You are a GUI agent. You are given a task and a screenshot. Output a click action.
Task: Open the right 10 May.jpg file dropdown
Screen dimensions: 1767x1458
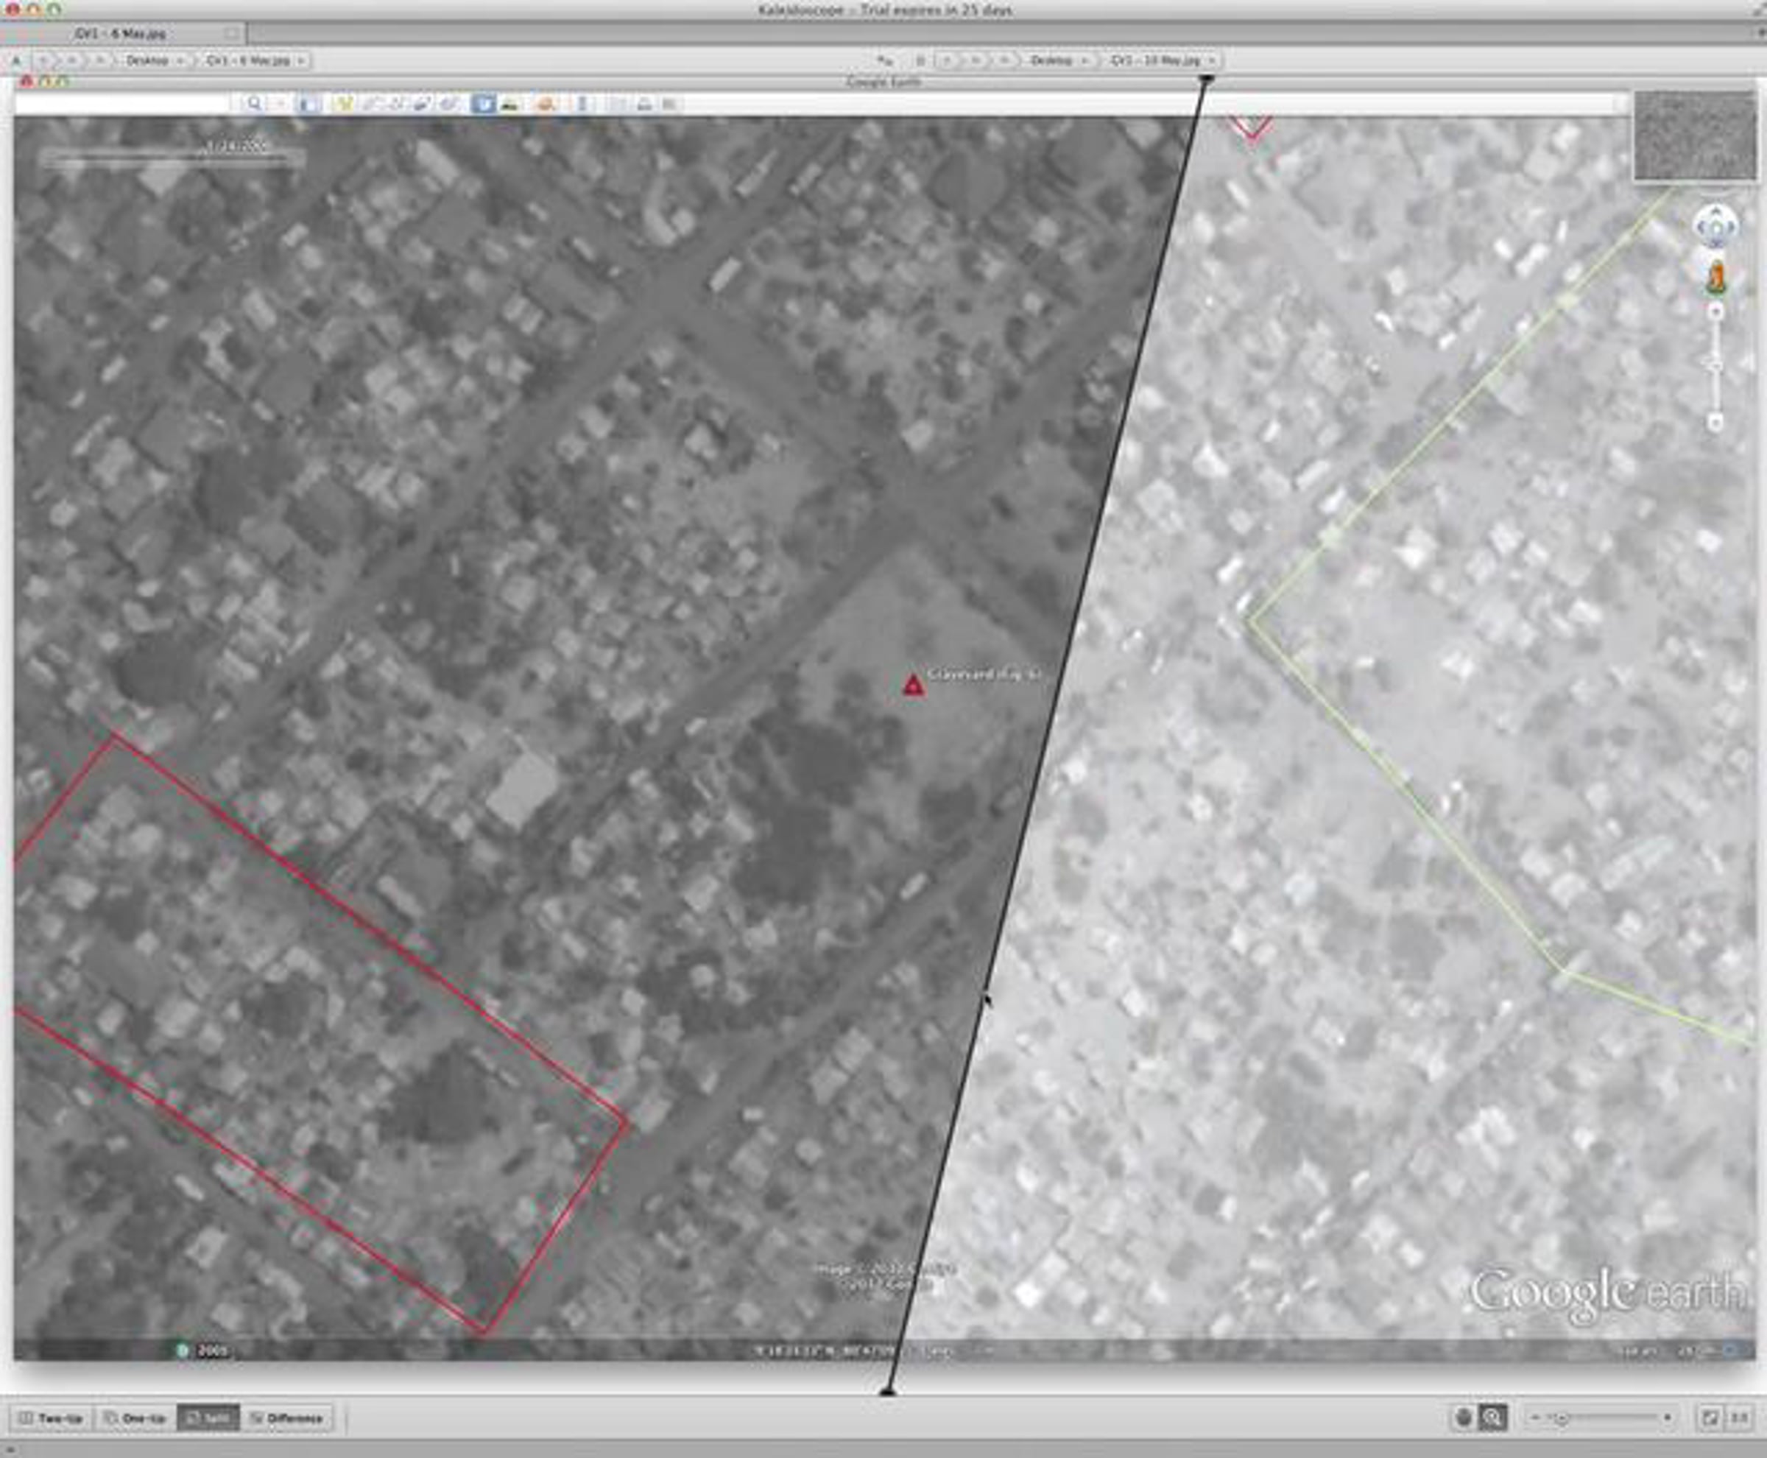[1162, 60]
